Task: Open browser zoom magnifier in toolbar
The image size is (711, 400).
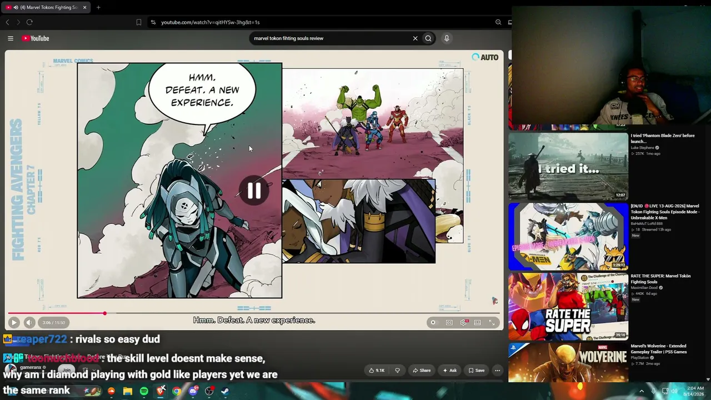Action: pyautogui.click(x=498, y=22)
